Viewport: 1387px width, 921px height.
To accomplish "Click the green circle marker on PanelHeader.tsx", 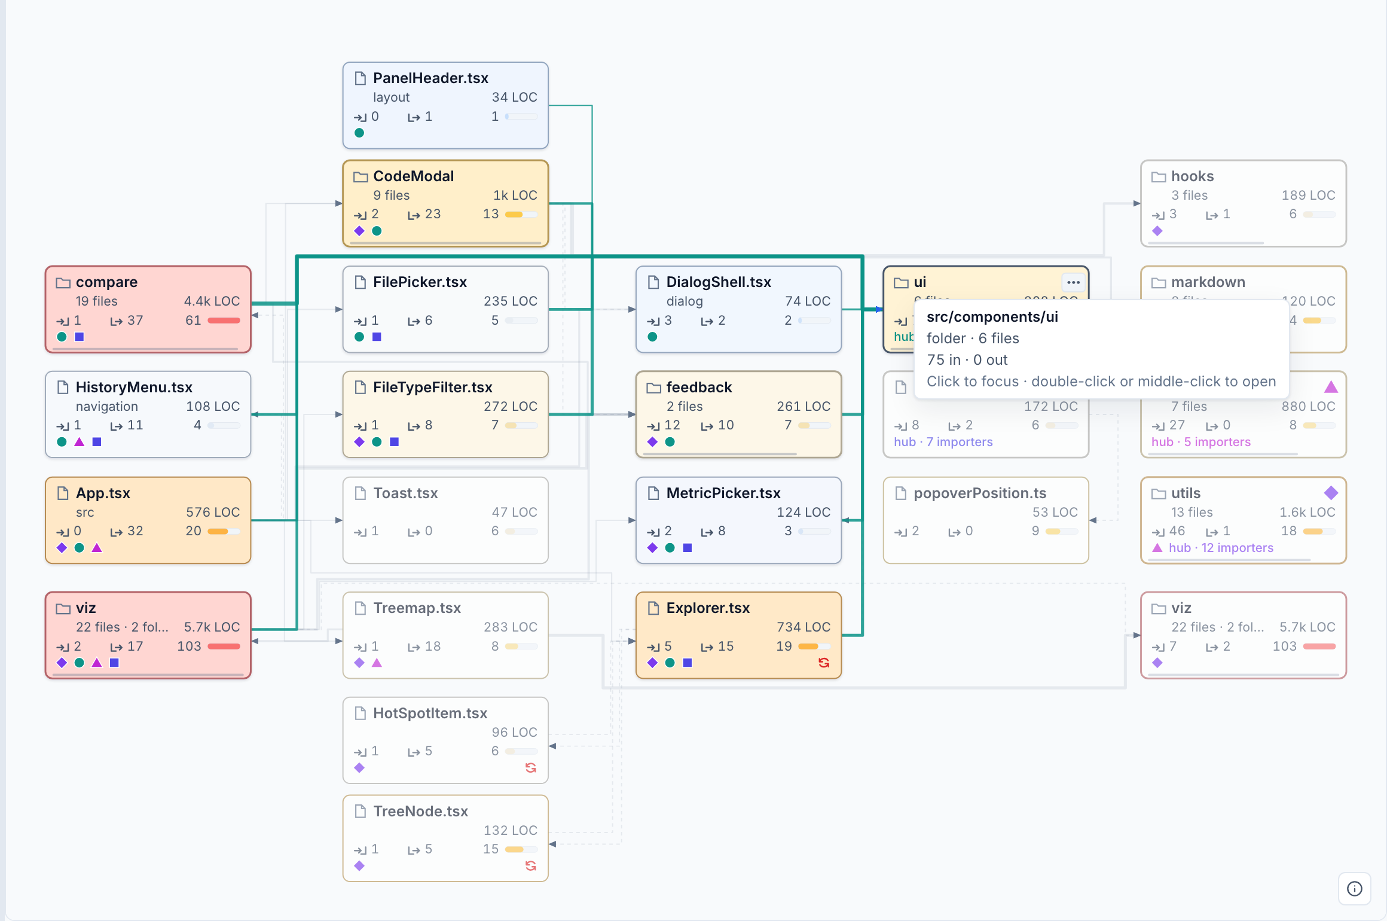I will (359, 133).
